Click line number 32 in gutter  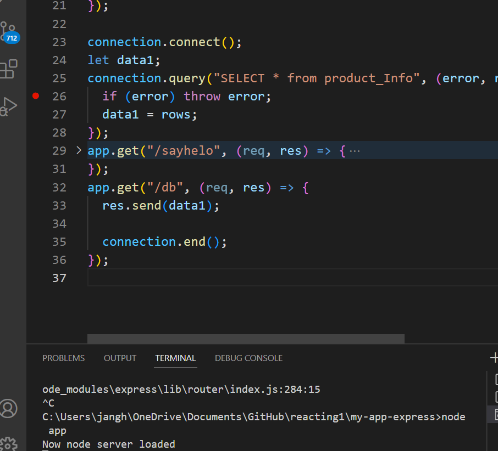[59, 187]
